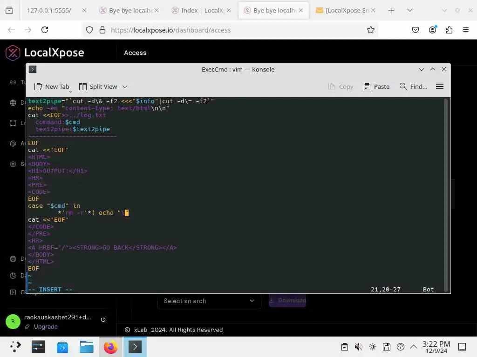Image resolution: width=477 pixels, height=357 pixels.
Task: Go forward to next page
Action: pyautogui.click(x=28, y=30)
